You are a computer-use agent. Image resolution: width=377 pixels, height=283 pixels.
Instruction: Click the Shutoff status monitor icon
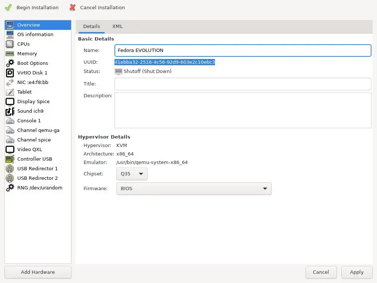118,71
